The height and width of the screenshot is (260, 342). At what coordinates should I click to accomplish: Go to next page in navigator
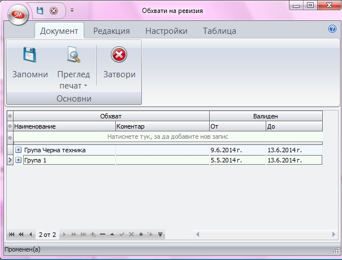(73, 234)
